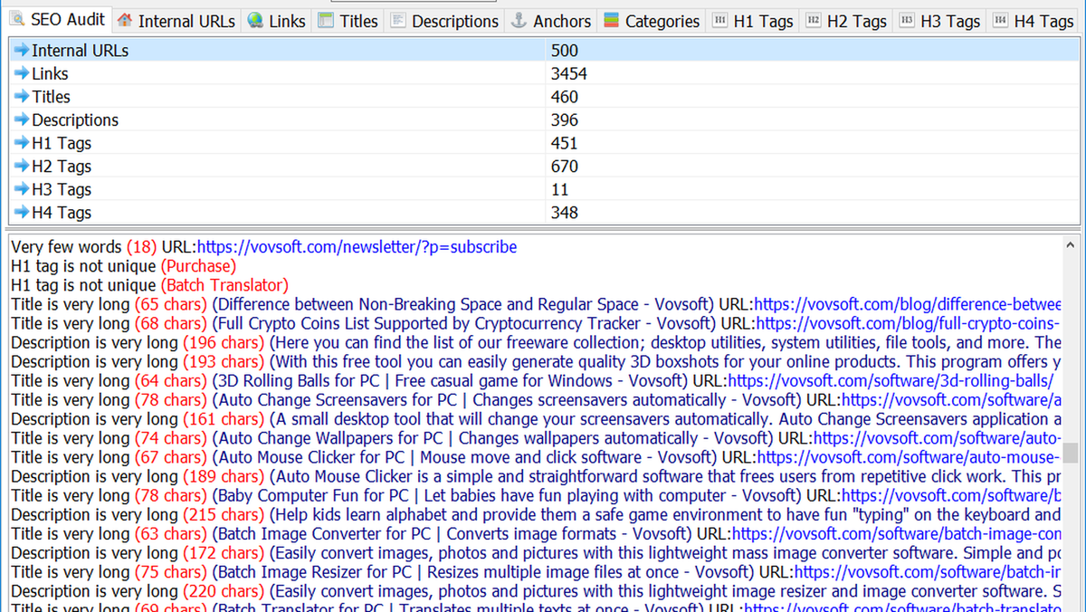Viewport: 1086px width, 612px height.
Task: Click the Links count 3454
Action: (x=568, y=74)
